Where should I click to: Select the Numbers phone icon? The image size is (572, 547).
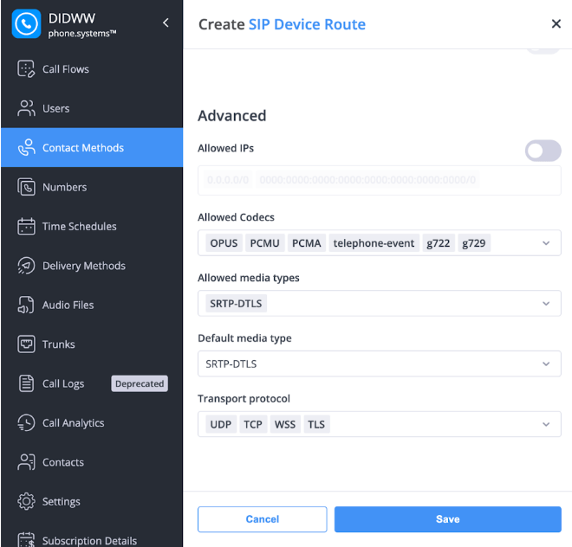[x=26, y=187]
